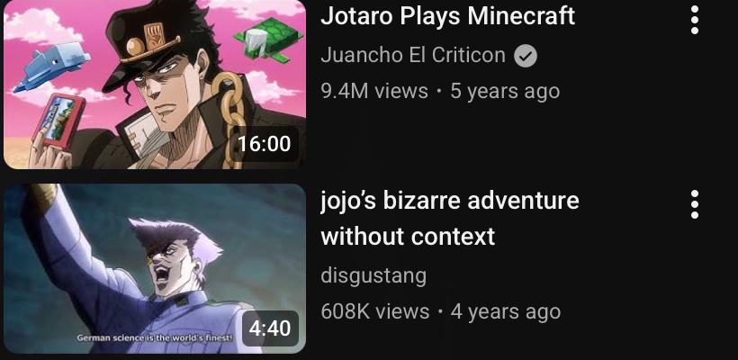Select the 'Jotaro Plays Minecraft' video title
This screenshot has width=738, height=360.
tap(447, 16)
